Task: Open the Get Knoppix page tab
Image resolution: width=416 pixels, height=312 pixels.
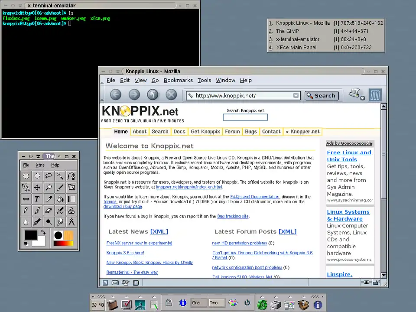Action: pos(205,131)
